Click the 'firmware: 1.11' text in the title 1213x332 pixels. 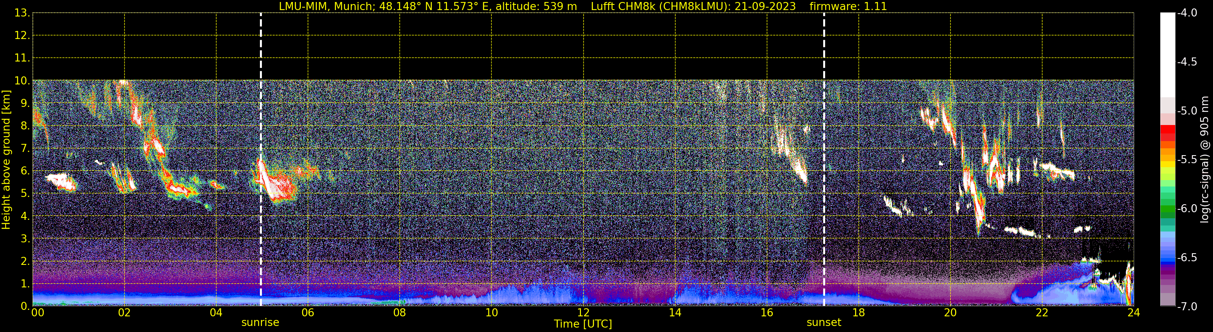coord(848,6)
